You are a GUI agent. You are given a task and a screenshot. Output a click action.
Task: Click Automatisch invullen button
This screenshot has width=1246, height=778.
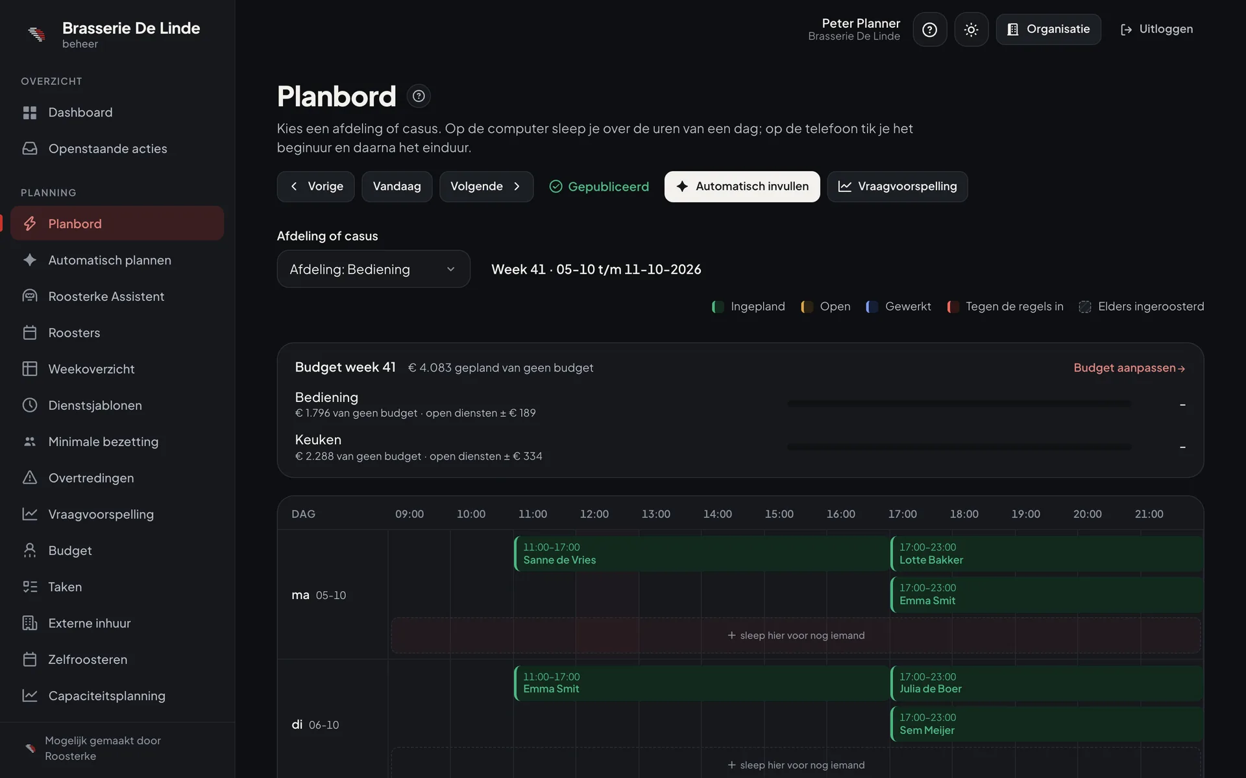[742, 187]
